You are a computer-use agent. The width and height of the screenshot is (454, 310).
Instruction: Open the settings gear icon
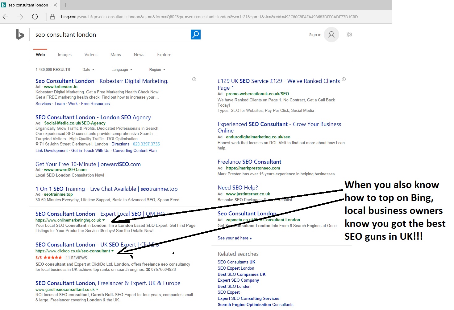pyautogui.click(x=349, y=35)
